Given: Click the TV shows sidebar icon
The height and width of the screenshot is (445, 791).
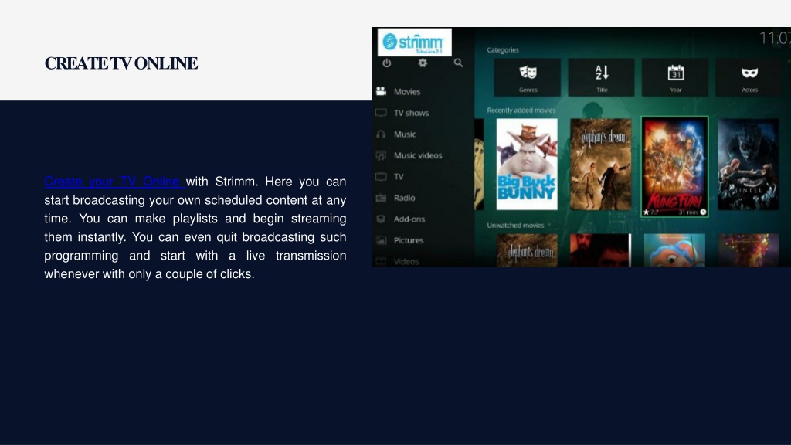Looking at the screenshot, I should tap(382, 113).
